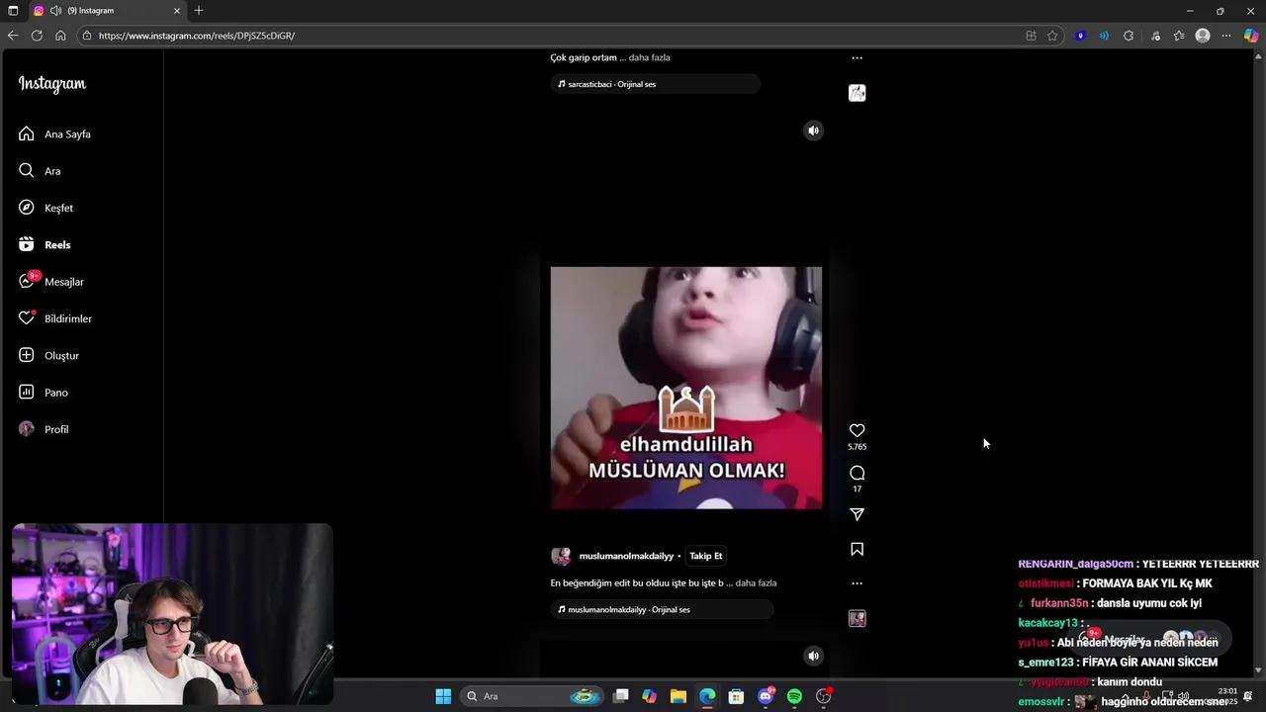Screen dimensions: 1266x712
Task: Open muslumanolmakdailyy profile avatar
Action: click(x=561, y=556)
